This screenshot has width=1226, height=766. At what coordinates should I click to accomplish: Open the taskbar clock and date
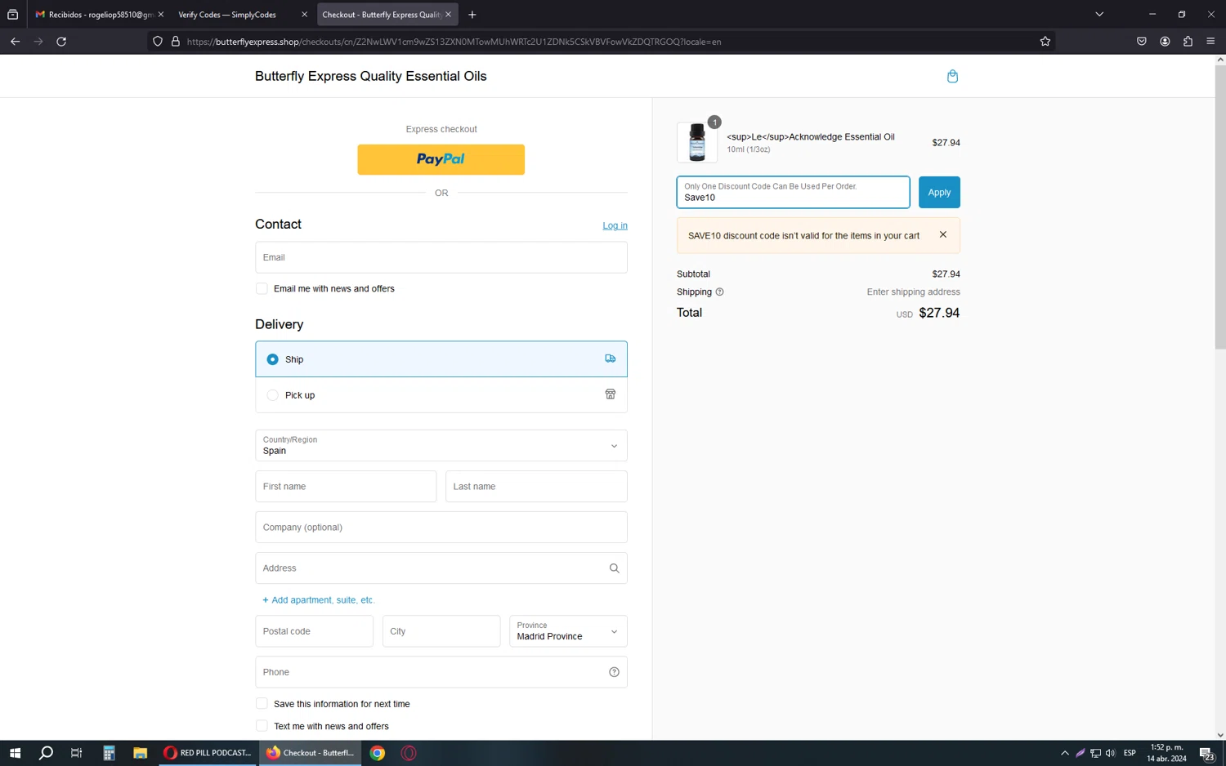click(1166, 753)
